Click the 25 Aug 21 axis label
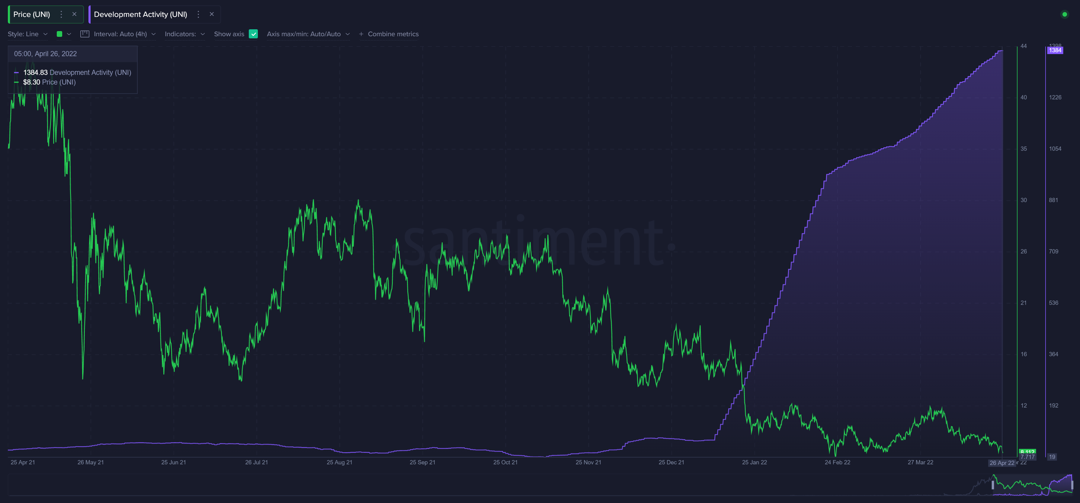 tap(339, 462)
